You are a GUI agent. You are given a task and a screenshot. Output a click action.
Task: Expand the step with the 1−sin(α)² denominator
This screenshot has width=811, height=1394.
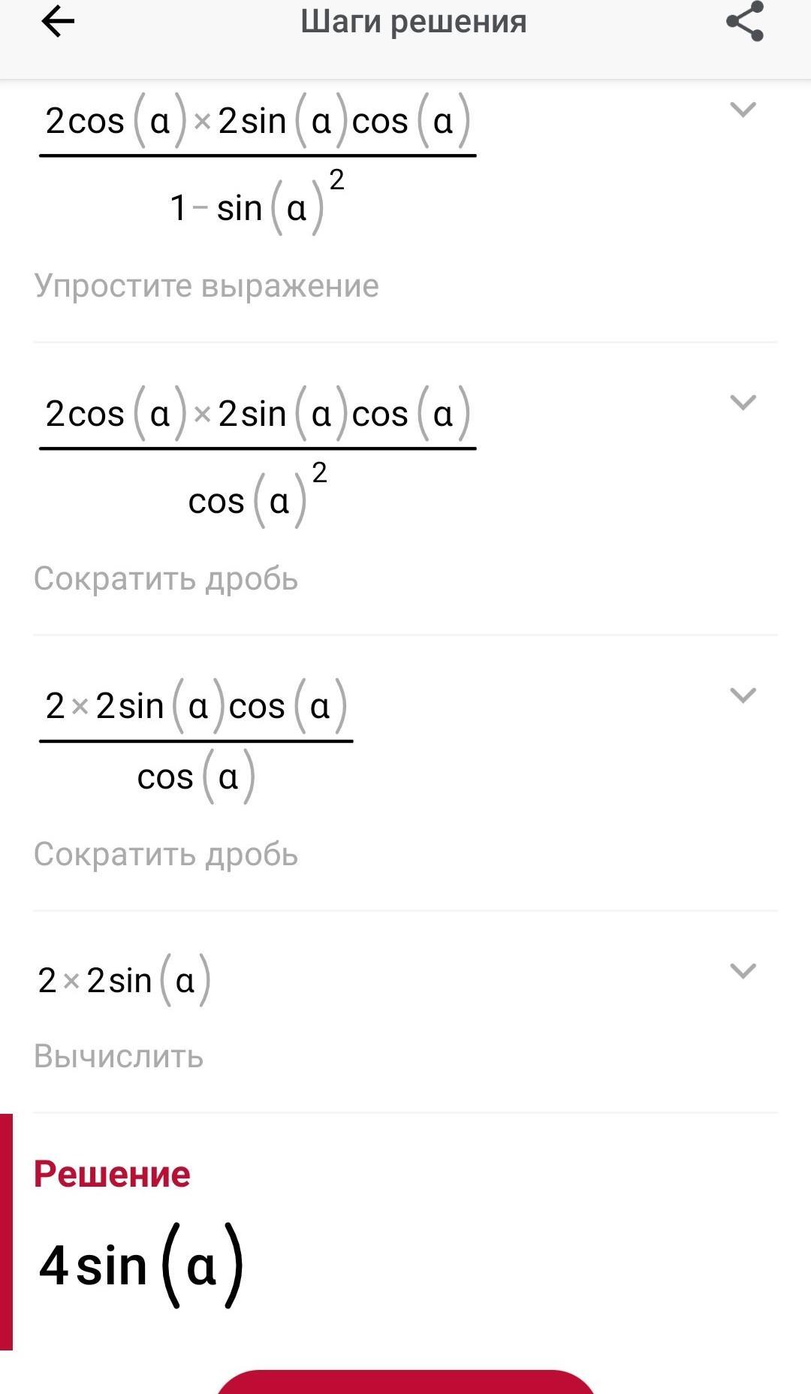[743, 110]
